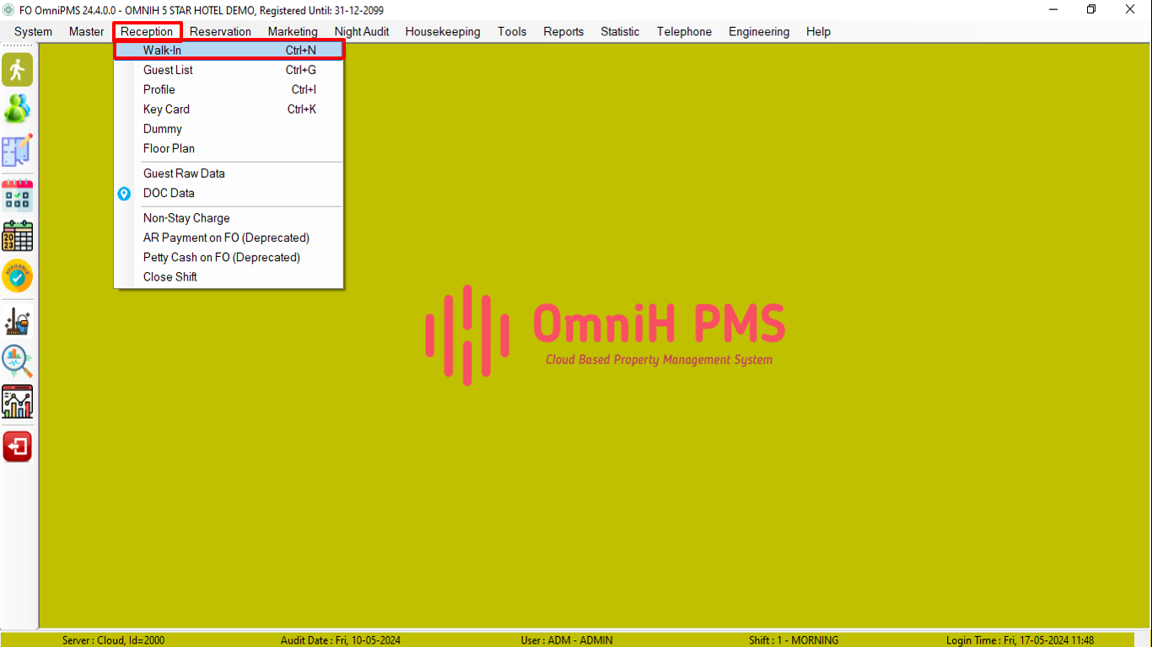Choose Close Shift menu entry
Viewport: 1152px width, 647px height.
point(229,277)
